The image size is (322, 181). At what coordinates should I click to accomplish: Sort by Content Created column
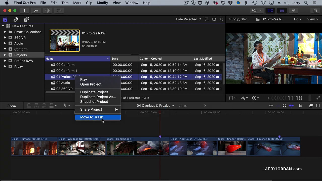[x=166, y=59]
